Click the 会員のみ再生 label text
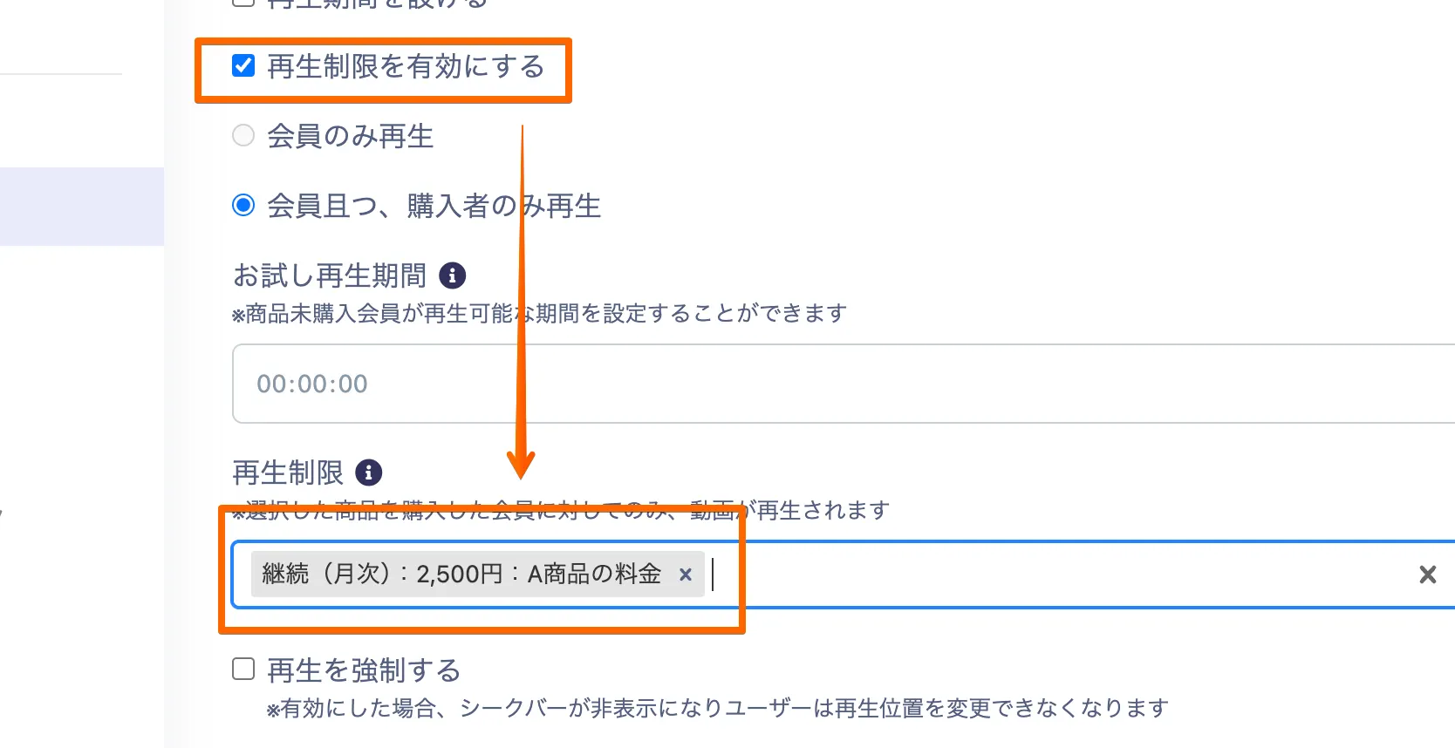 (350, 137)
